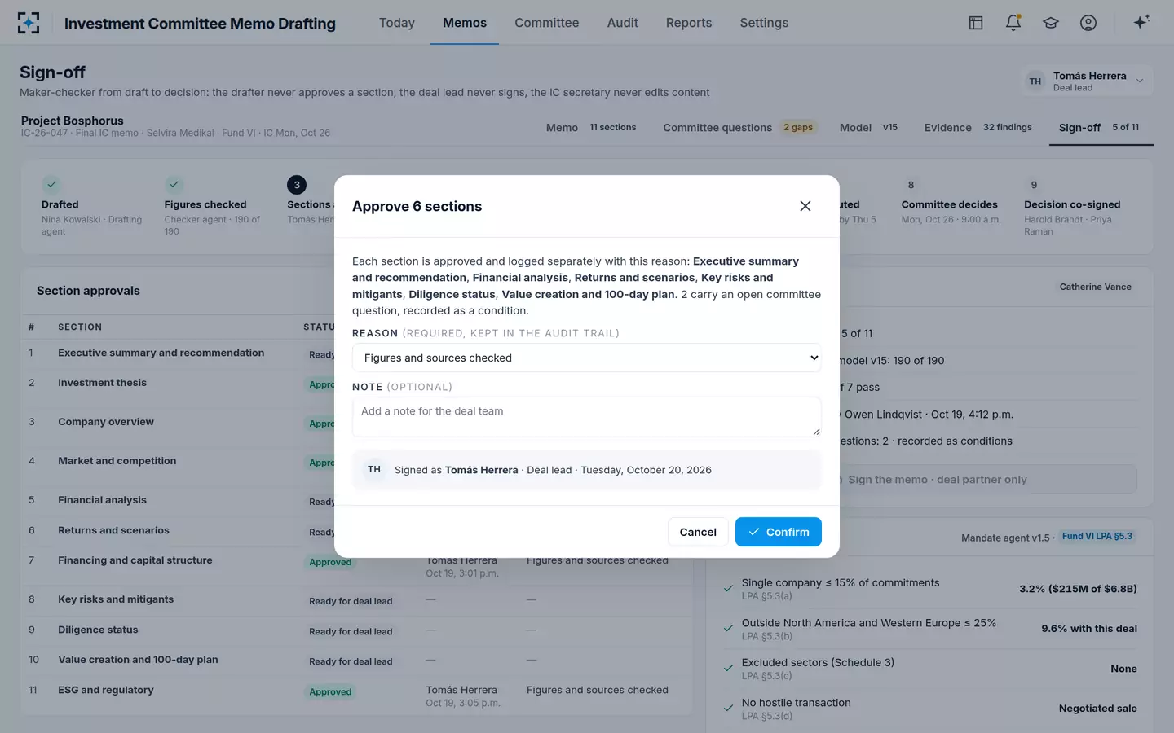Open the sparkle AI assistant icon
The height and width of the screenshot is (733, 1174).
(1141, 22)
